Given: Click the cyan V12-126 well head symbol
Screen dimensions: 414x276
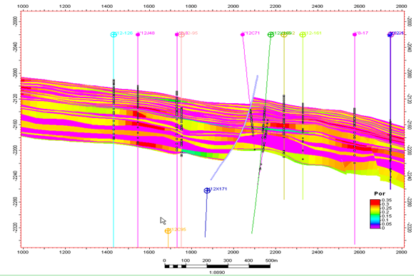Looking at the screenshot, I should 113,34.
